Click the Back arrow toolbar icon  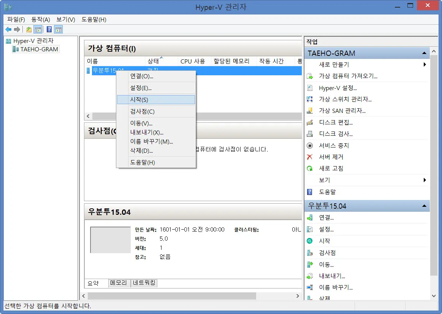pyautogui.click(x=8, y=29)
